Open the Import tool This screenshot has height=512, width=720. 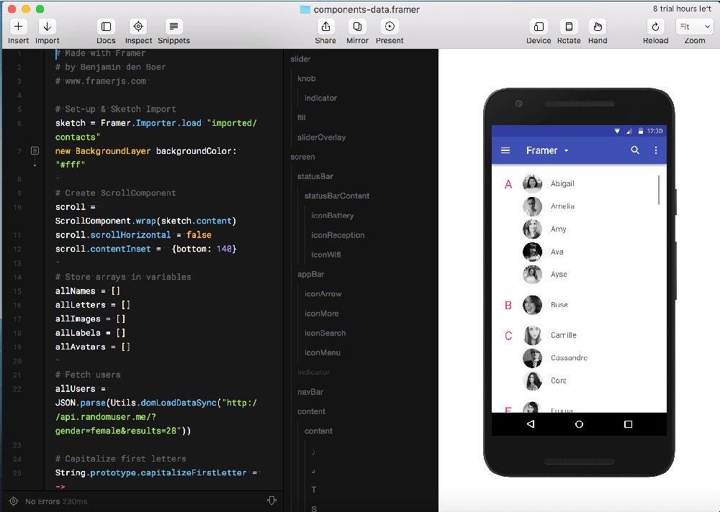[x=47, y=27]
